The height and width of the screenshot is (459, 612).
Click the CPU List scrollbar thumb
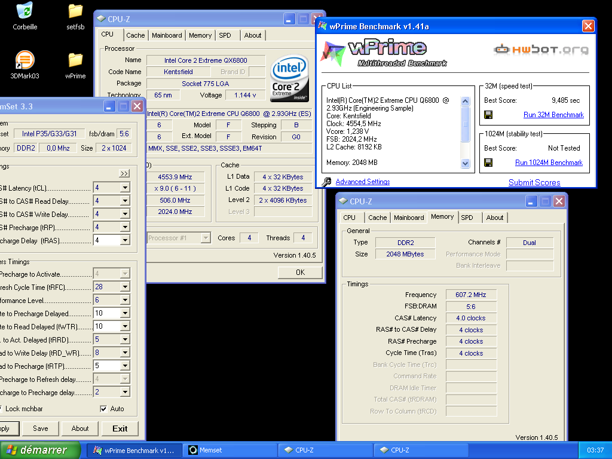(x=465, y=124)
